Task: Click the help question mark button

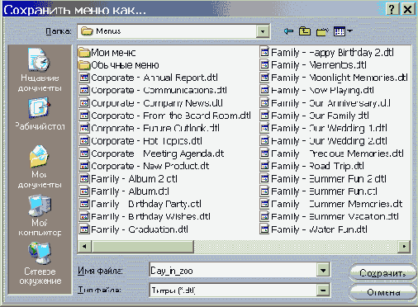Action: pos(392,9)
